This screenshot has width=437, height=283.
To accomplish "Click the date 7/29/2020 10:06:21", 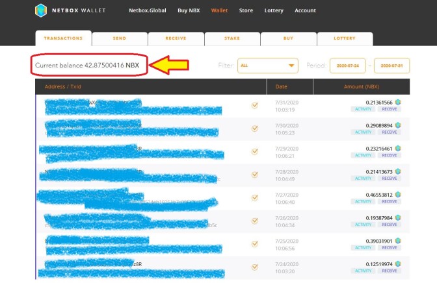I will 287,153.
